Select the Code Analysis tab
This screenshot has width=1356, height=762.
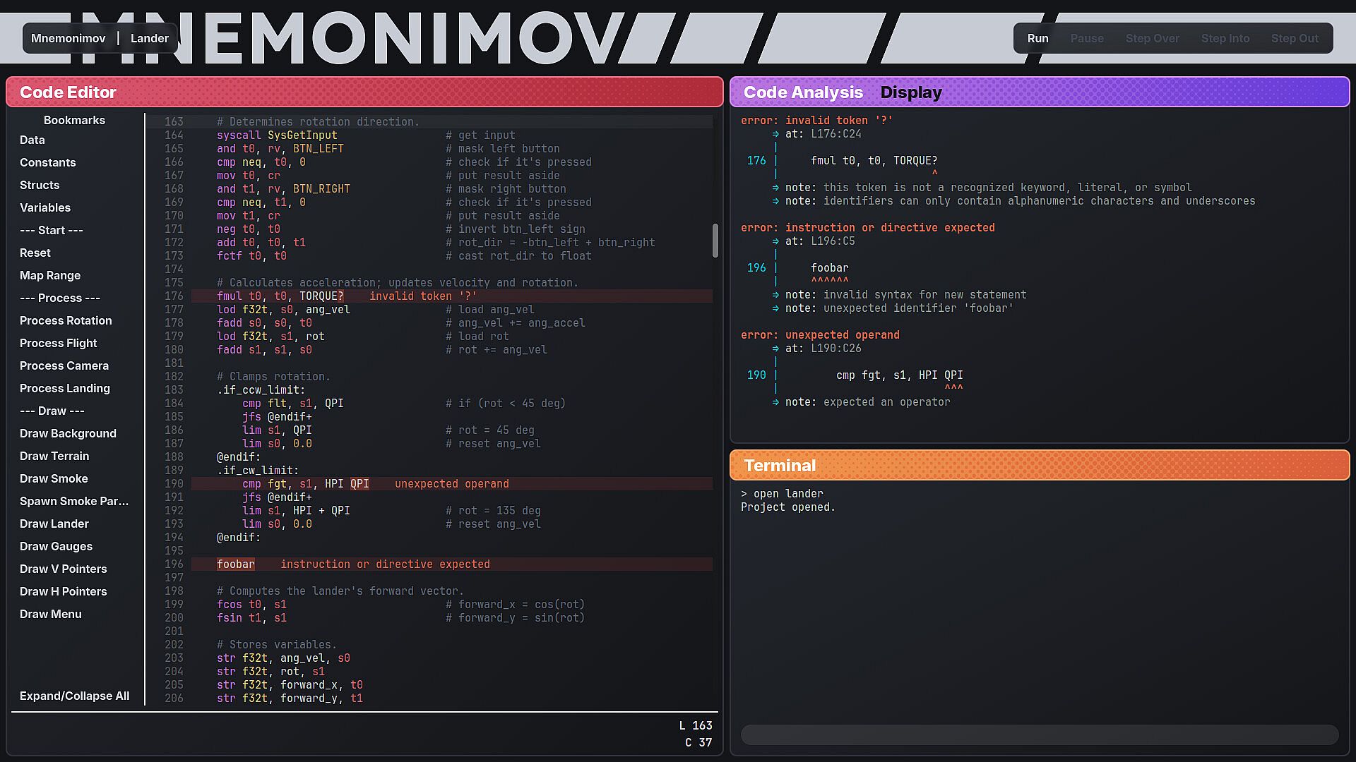(x=803, y=92)
